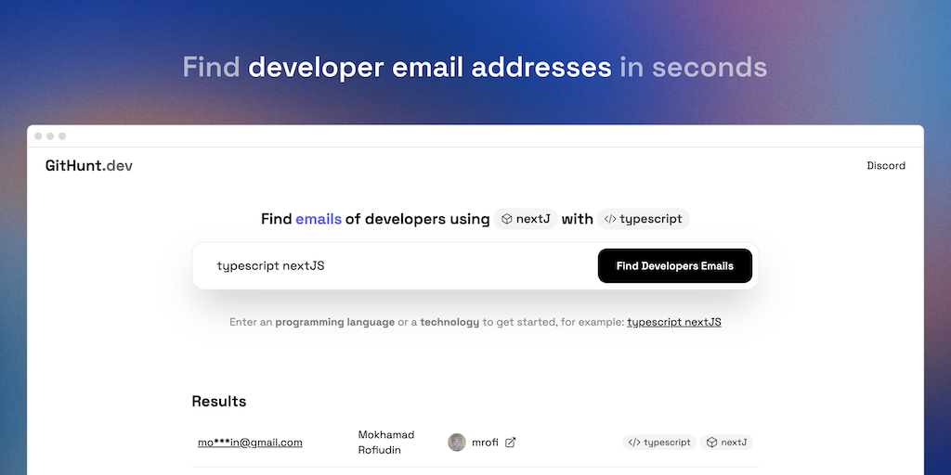Open the masked email mo***in@gmail.com
The height and width of the screenshot is (475, 951).
250,443
